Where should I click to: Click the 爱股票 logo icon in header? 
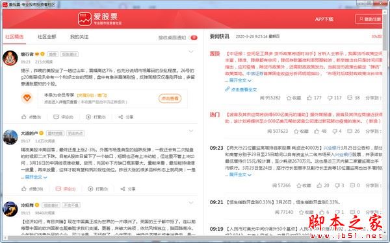(84, 19)
